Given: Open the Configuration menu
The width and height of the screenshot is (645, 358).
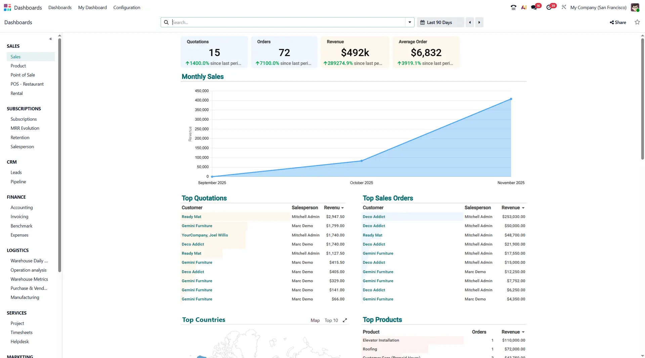Looking at the screenshot, I should 127,7.
